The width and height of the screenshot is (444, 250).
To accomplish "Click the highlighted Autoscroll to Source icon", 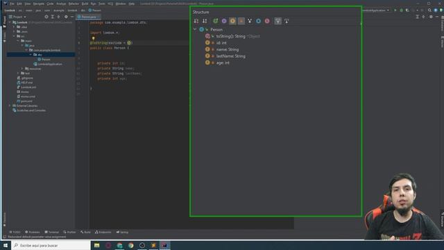I will click(x=277, y=21).
